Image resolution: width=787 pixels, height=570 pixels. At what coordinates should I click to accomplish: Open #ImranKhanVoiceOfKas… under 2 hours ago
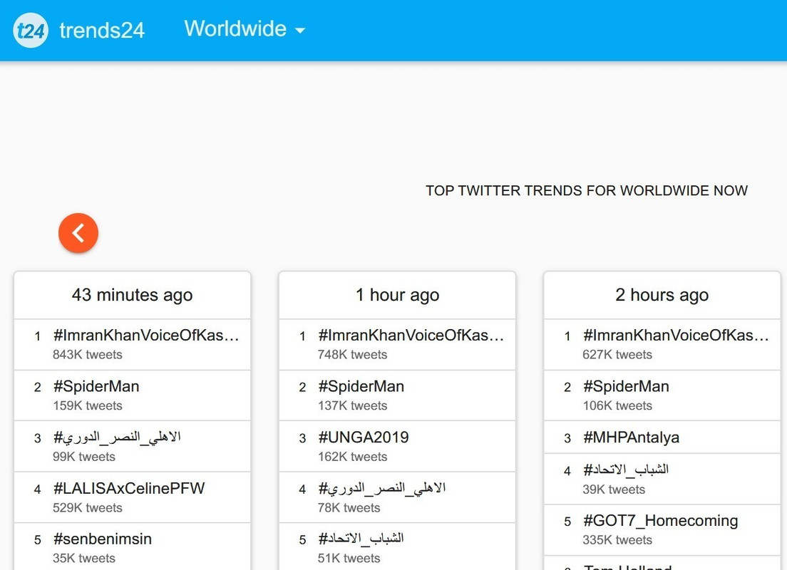[676, 335]
